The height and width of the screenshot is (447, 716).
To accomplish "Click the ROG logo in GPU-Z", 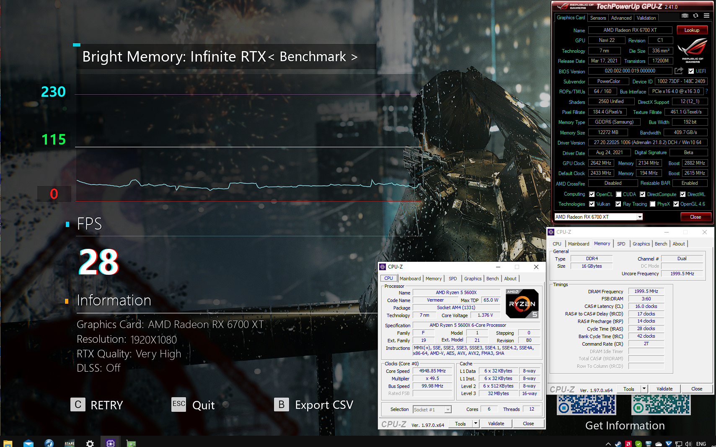I will tap(692, 50).
